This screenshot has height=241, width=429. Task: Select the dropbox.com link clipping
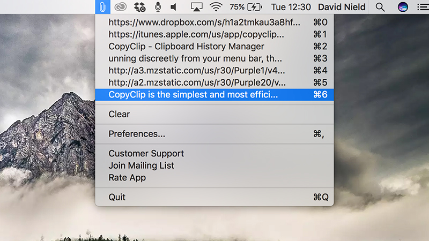tap(214, 22)
